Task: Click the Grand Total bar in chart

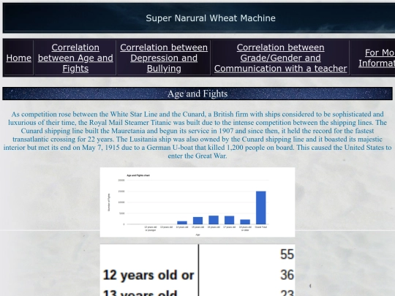Action: (x=260, y=208)
